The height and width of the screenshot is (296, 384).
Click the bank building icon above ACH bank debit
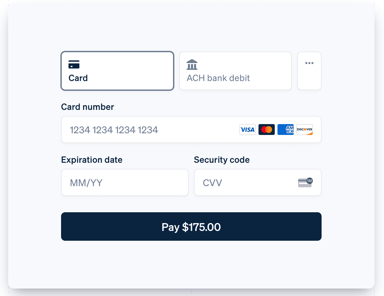tap(192, 64)
